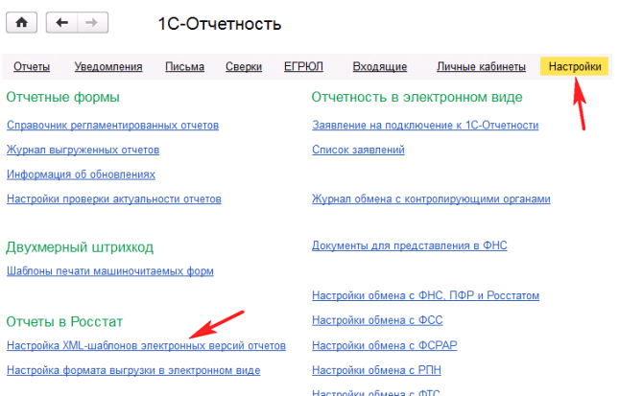Open the Отчеты tab
This screenshot has width=619, height=396.
(x=32, y=67)
